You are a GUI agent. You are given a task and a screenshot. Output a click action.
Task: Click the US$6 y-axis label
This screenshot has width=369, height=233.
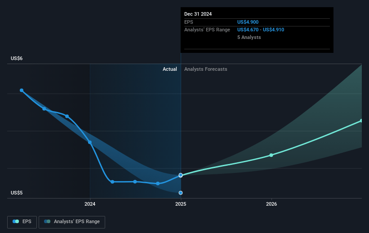tap(17, 58)
